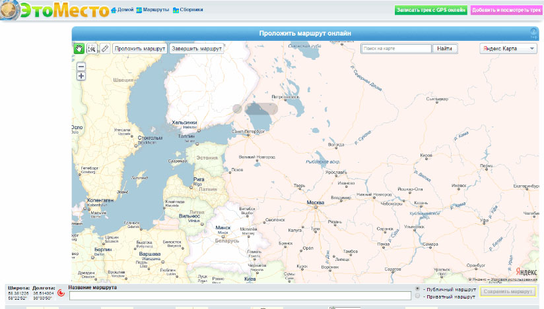Image resolution: width=544 pixels, height=309 pixels.
Task: Click the Копенгаген label on the map
Action: click(x=100, y=200)
